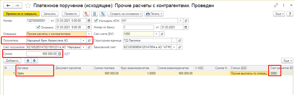Open calculator in the Сумма field

tap(59, 54)
